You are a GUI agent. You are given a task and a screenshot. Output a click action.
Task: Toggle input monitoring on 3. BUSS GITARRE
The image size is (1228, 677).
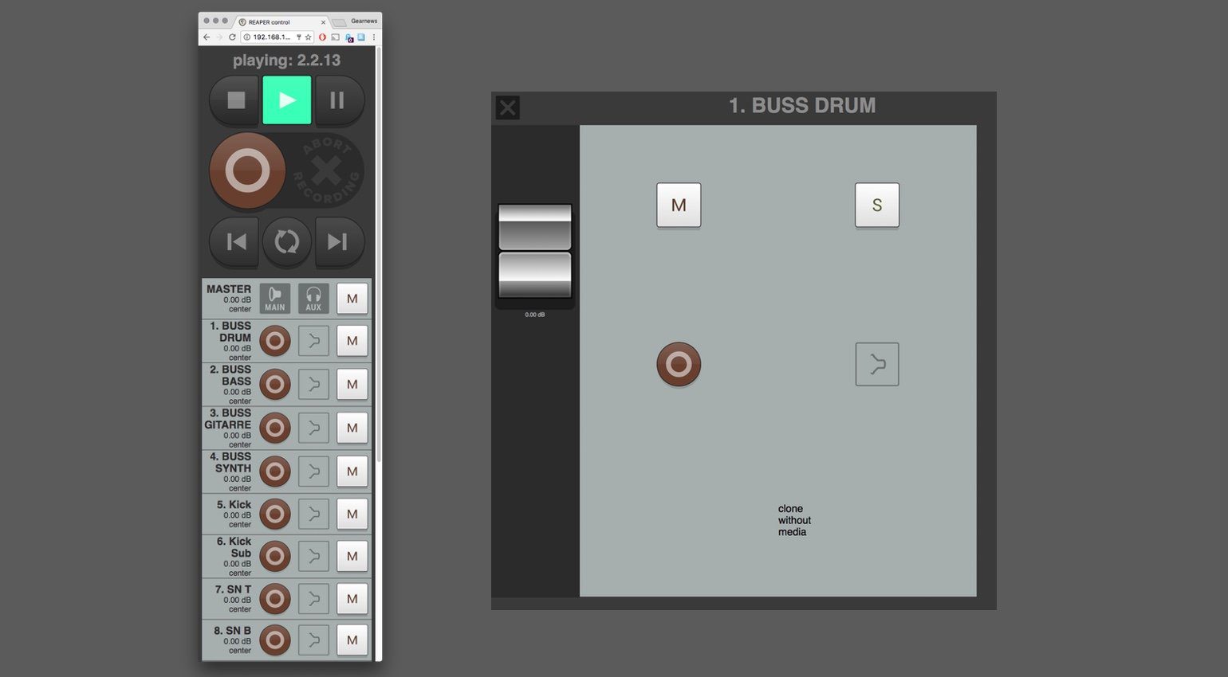click(313, 428)
